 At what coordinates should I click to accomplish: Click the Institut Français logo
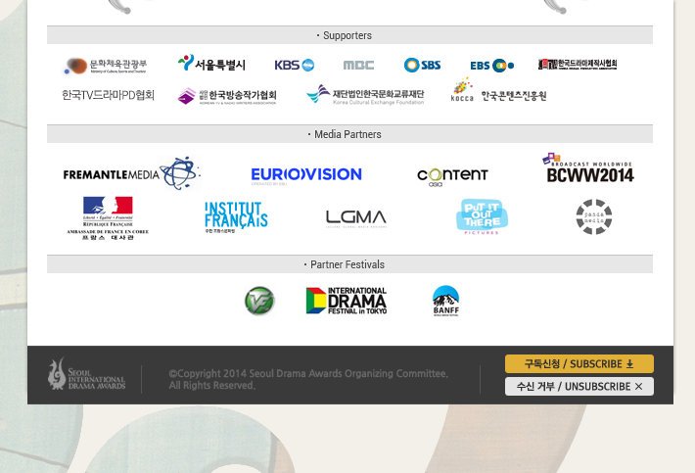click(236, 217)
